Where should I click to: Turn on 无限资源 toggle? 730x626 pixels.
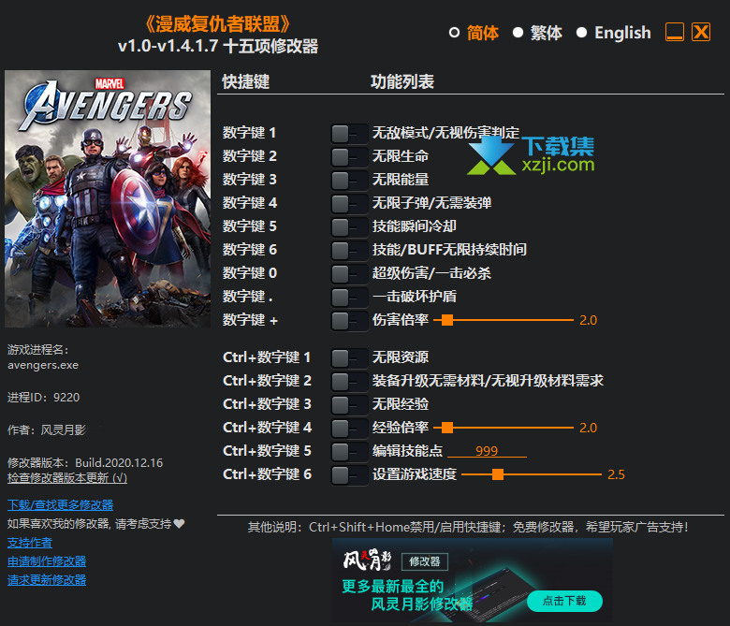tap(349, 358)
